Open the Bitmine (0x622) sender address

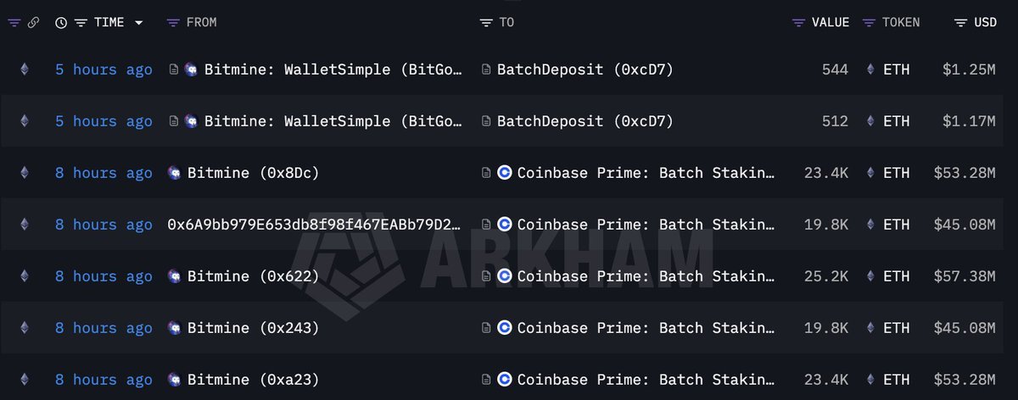[x=253, y=276]
